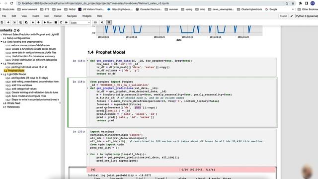
Task: Insert a cell below with plus icon
Action: (x=8, y=22)
